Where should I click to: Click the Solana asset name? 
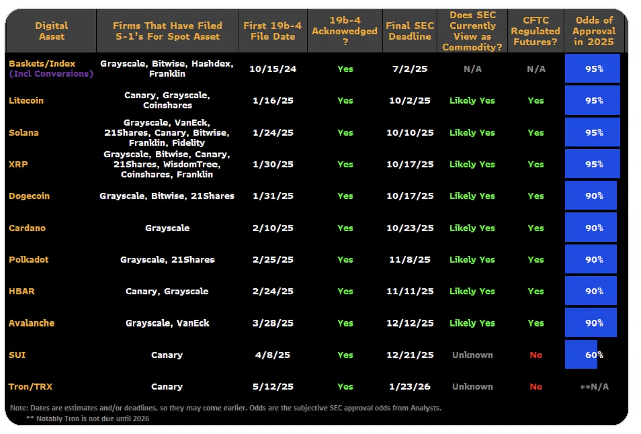pyautogui.click(x=24, y=133)
